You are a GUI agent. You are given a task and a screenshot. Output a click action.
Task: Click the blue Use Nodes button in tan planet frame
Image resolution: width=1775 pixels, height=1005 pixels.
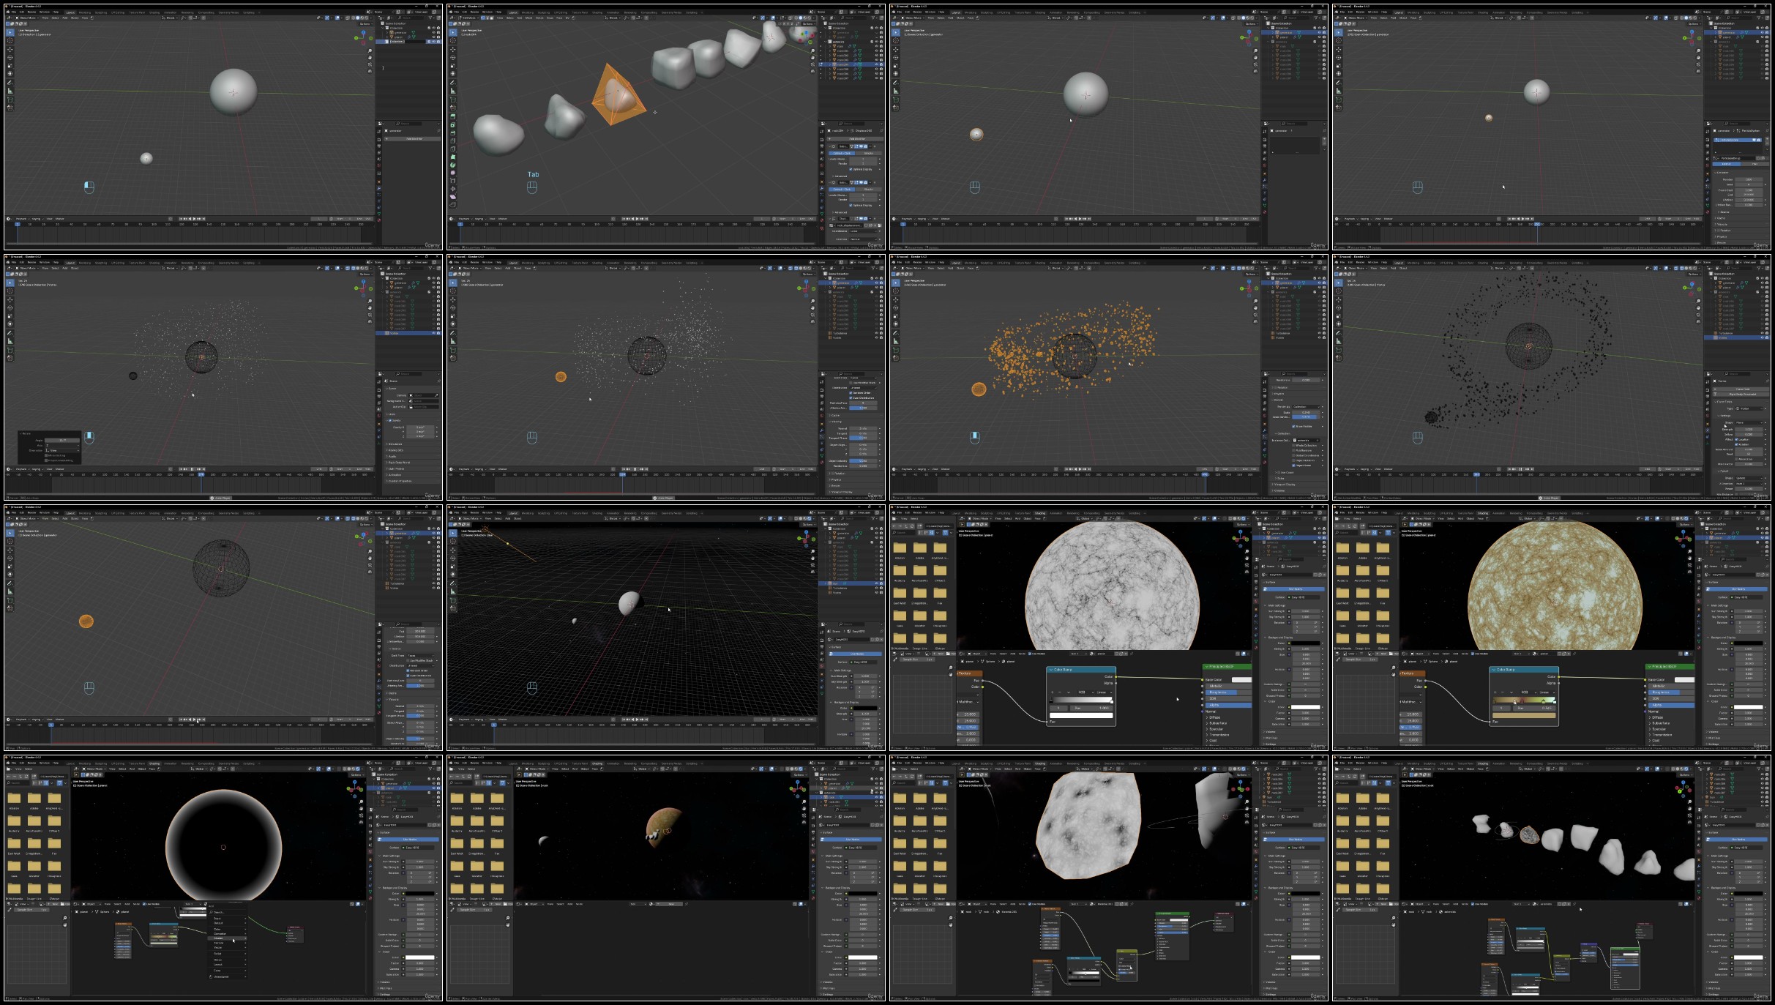point(1738,589)
